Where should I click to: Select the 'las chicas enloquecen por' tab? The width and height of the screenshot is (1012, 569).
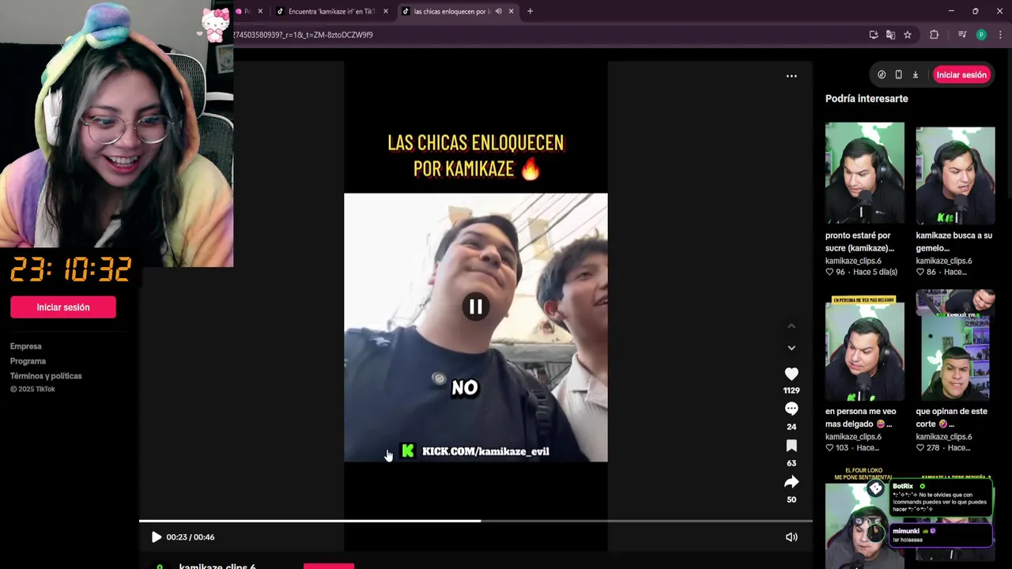click(x=452, y=11)
